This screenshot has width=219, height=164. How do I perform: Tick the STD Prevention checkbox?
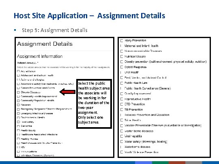(122, 104)
